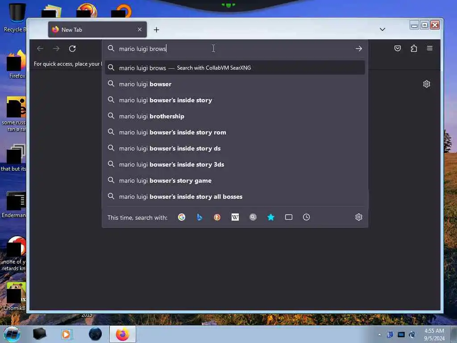Screen dimensions: 457x343
Task: Open the Enderman desktop icon
Action: tap(15, 205)
